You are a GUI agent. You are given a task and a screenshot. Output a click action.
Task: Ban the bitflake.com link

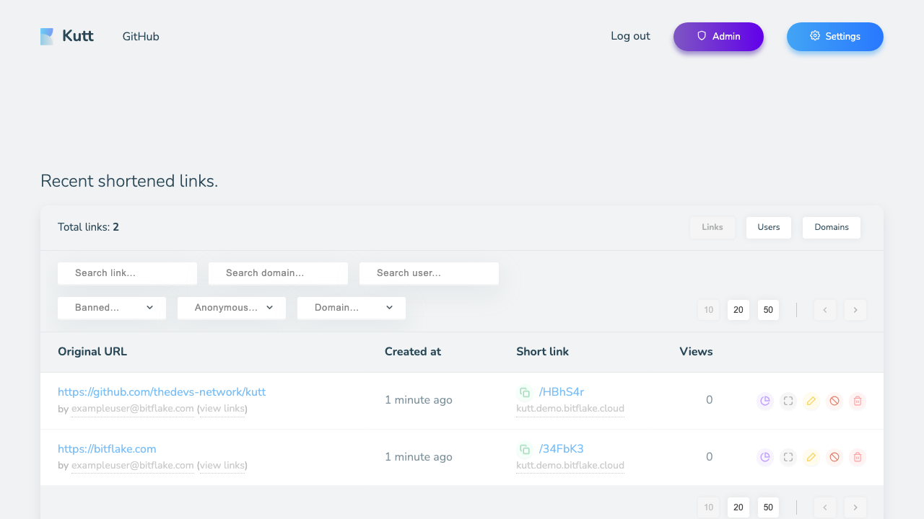(x=834, y=457)
